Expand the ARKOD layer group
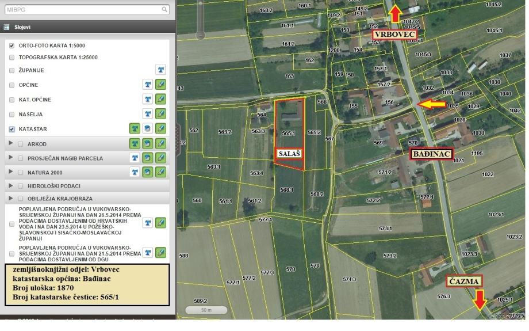 tap(10, 143)
